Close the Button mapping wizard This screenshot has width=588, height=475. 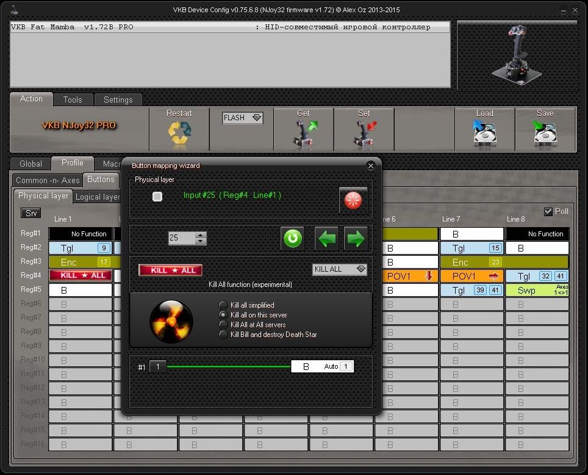click(x=370, y=165)
